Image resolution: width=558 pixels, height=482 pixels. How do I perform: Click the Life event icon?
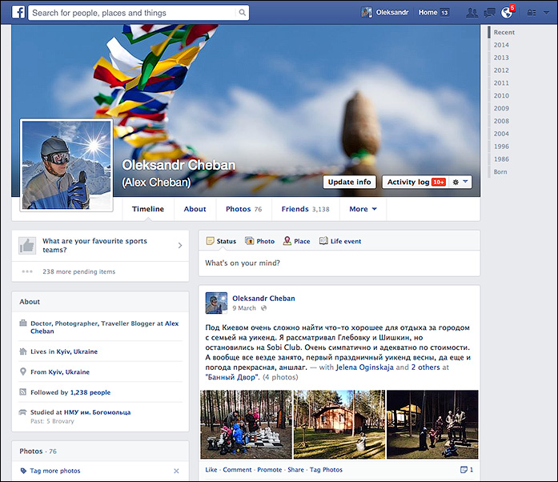323,241
